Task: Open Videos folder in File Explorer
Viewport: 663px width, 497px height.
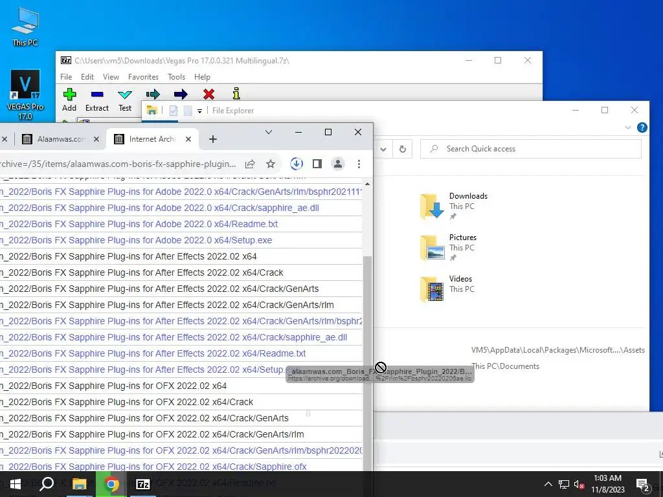Action: [x=447, y=289]
